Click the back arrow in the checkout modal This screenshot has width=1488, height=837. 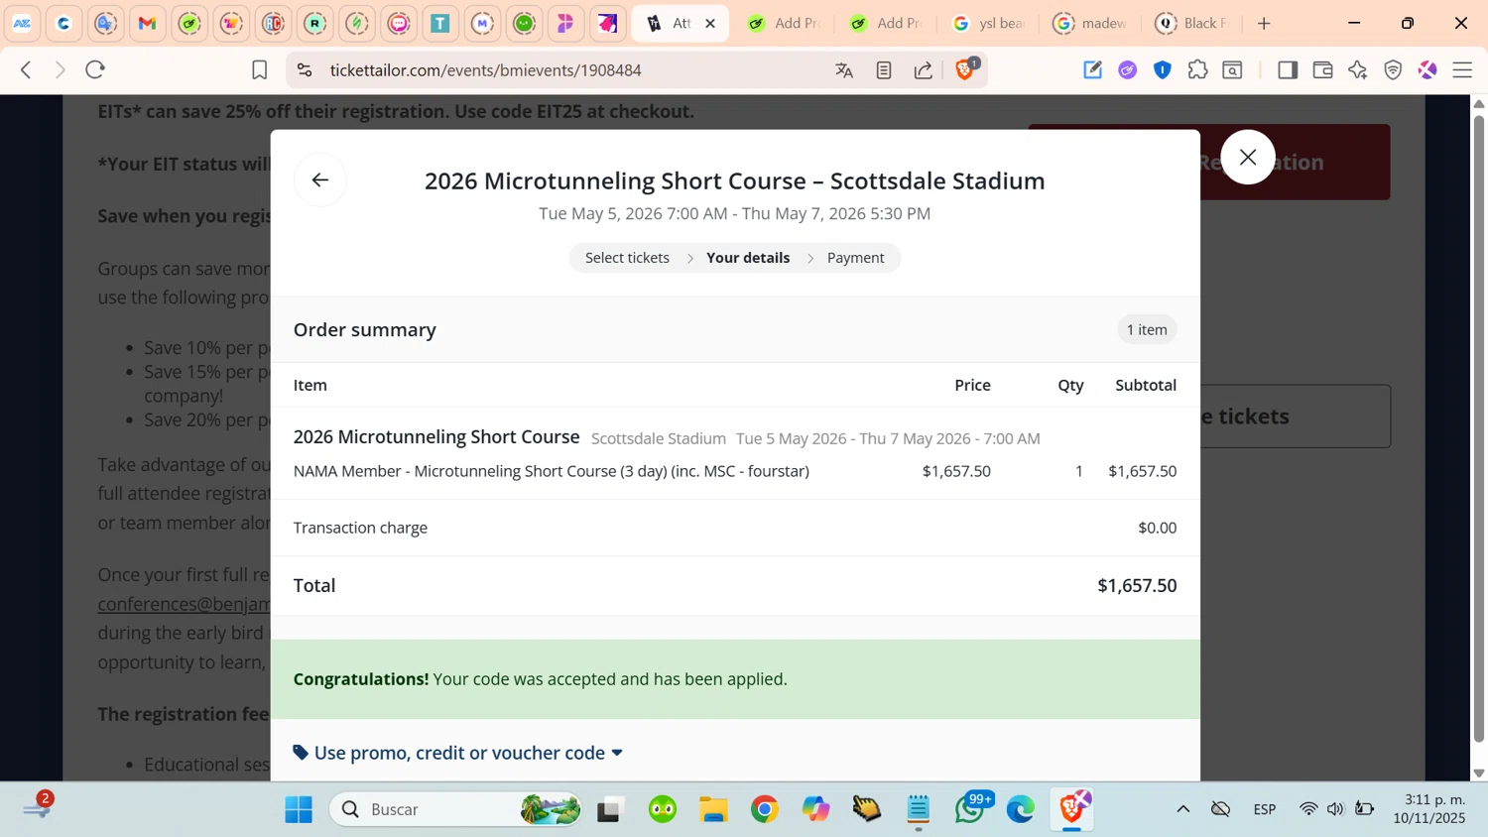click(x=320, y=180)
